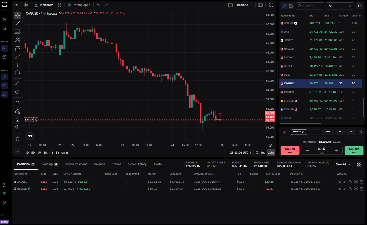Undo the last chart action
This screenshot has width=367, height=225.
(98, 5)
